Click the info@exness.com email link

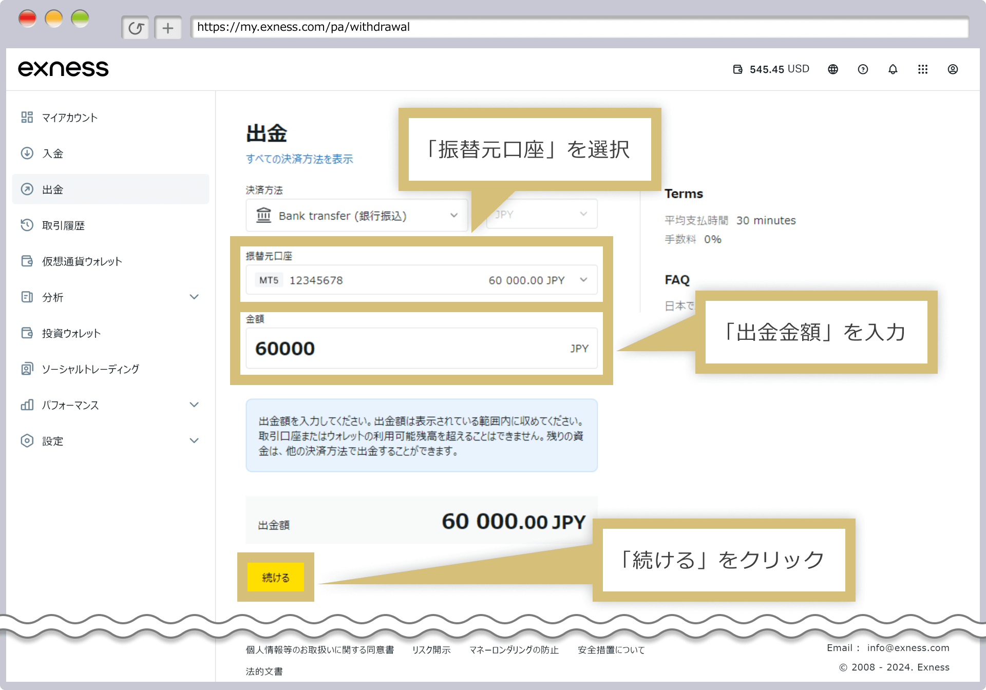click(x=908, y=648)
